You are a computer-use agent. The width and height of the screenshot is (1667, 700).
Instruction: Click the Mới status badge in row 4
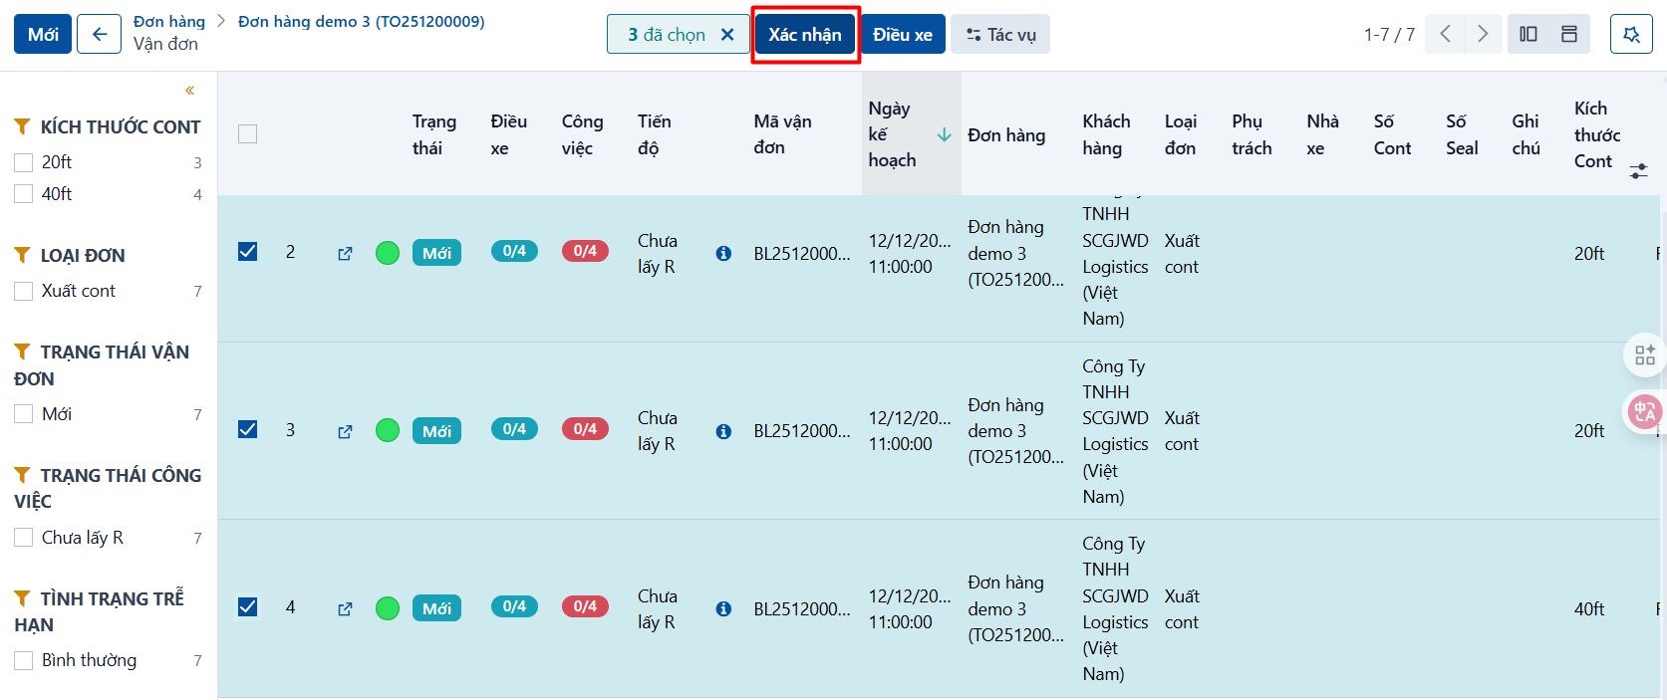436,608
